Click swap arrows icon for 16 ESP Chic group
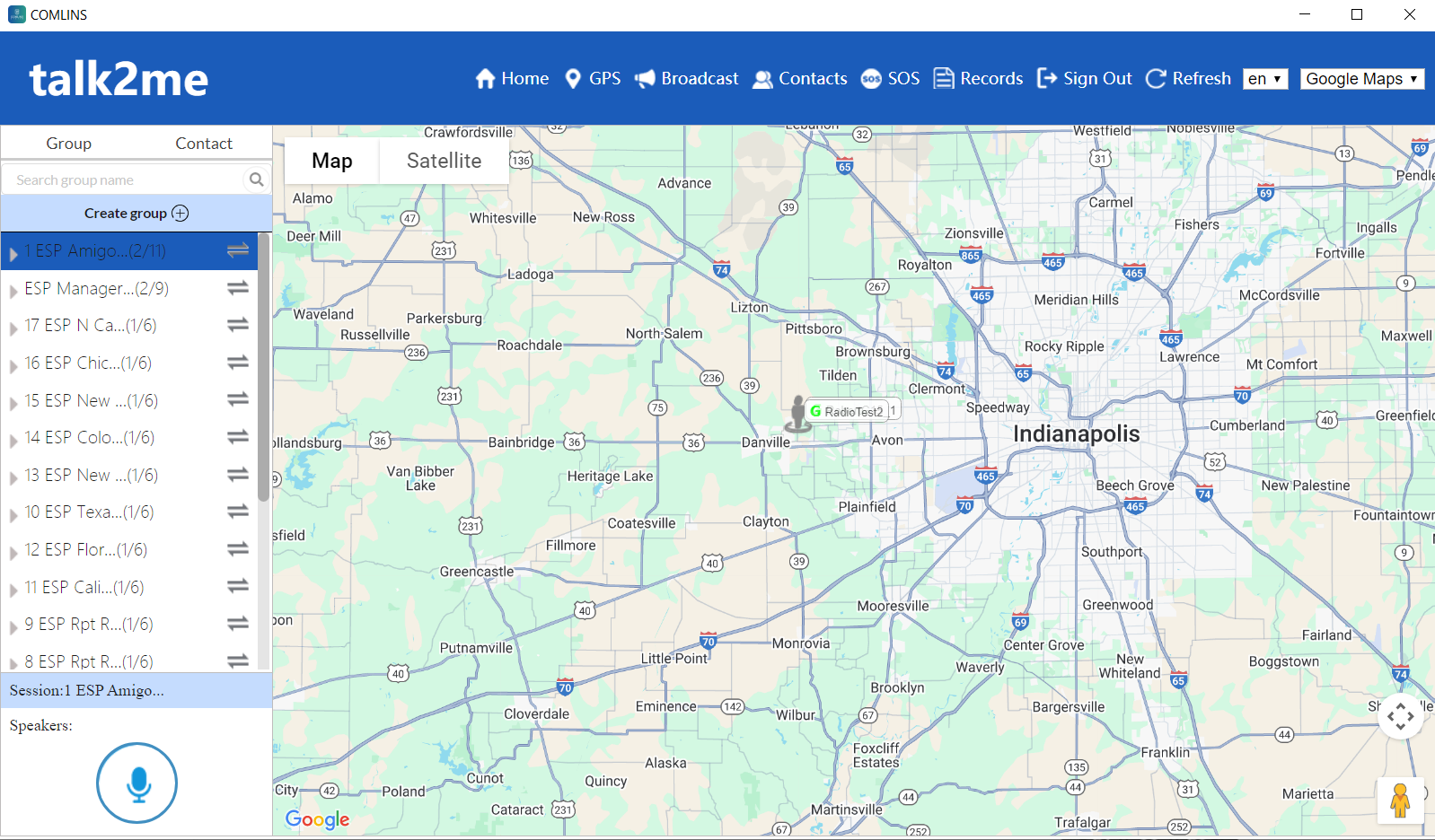1435x840 pixels. pyautogui.click(x=238, y=363)
